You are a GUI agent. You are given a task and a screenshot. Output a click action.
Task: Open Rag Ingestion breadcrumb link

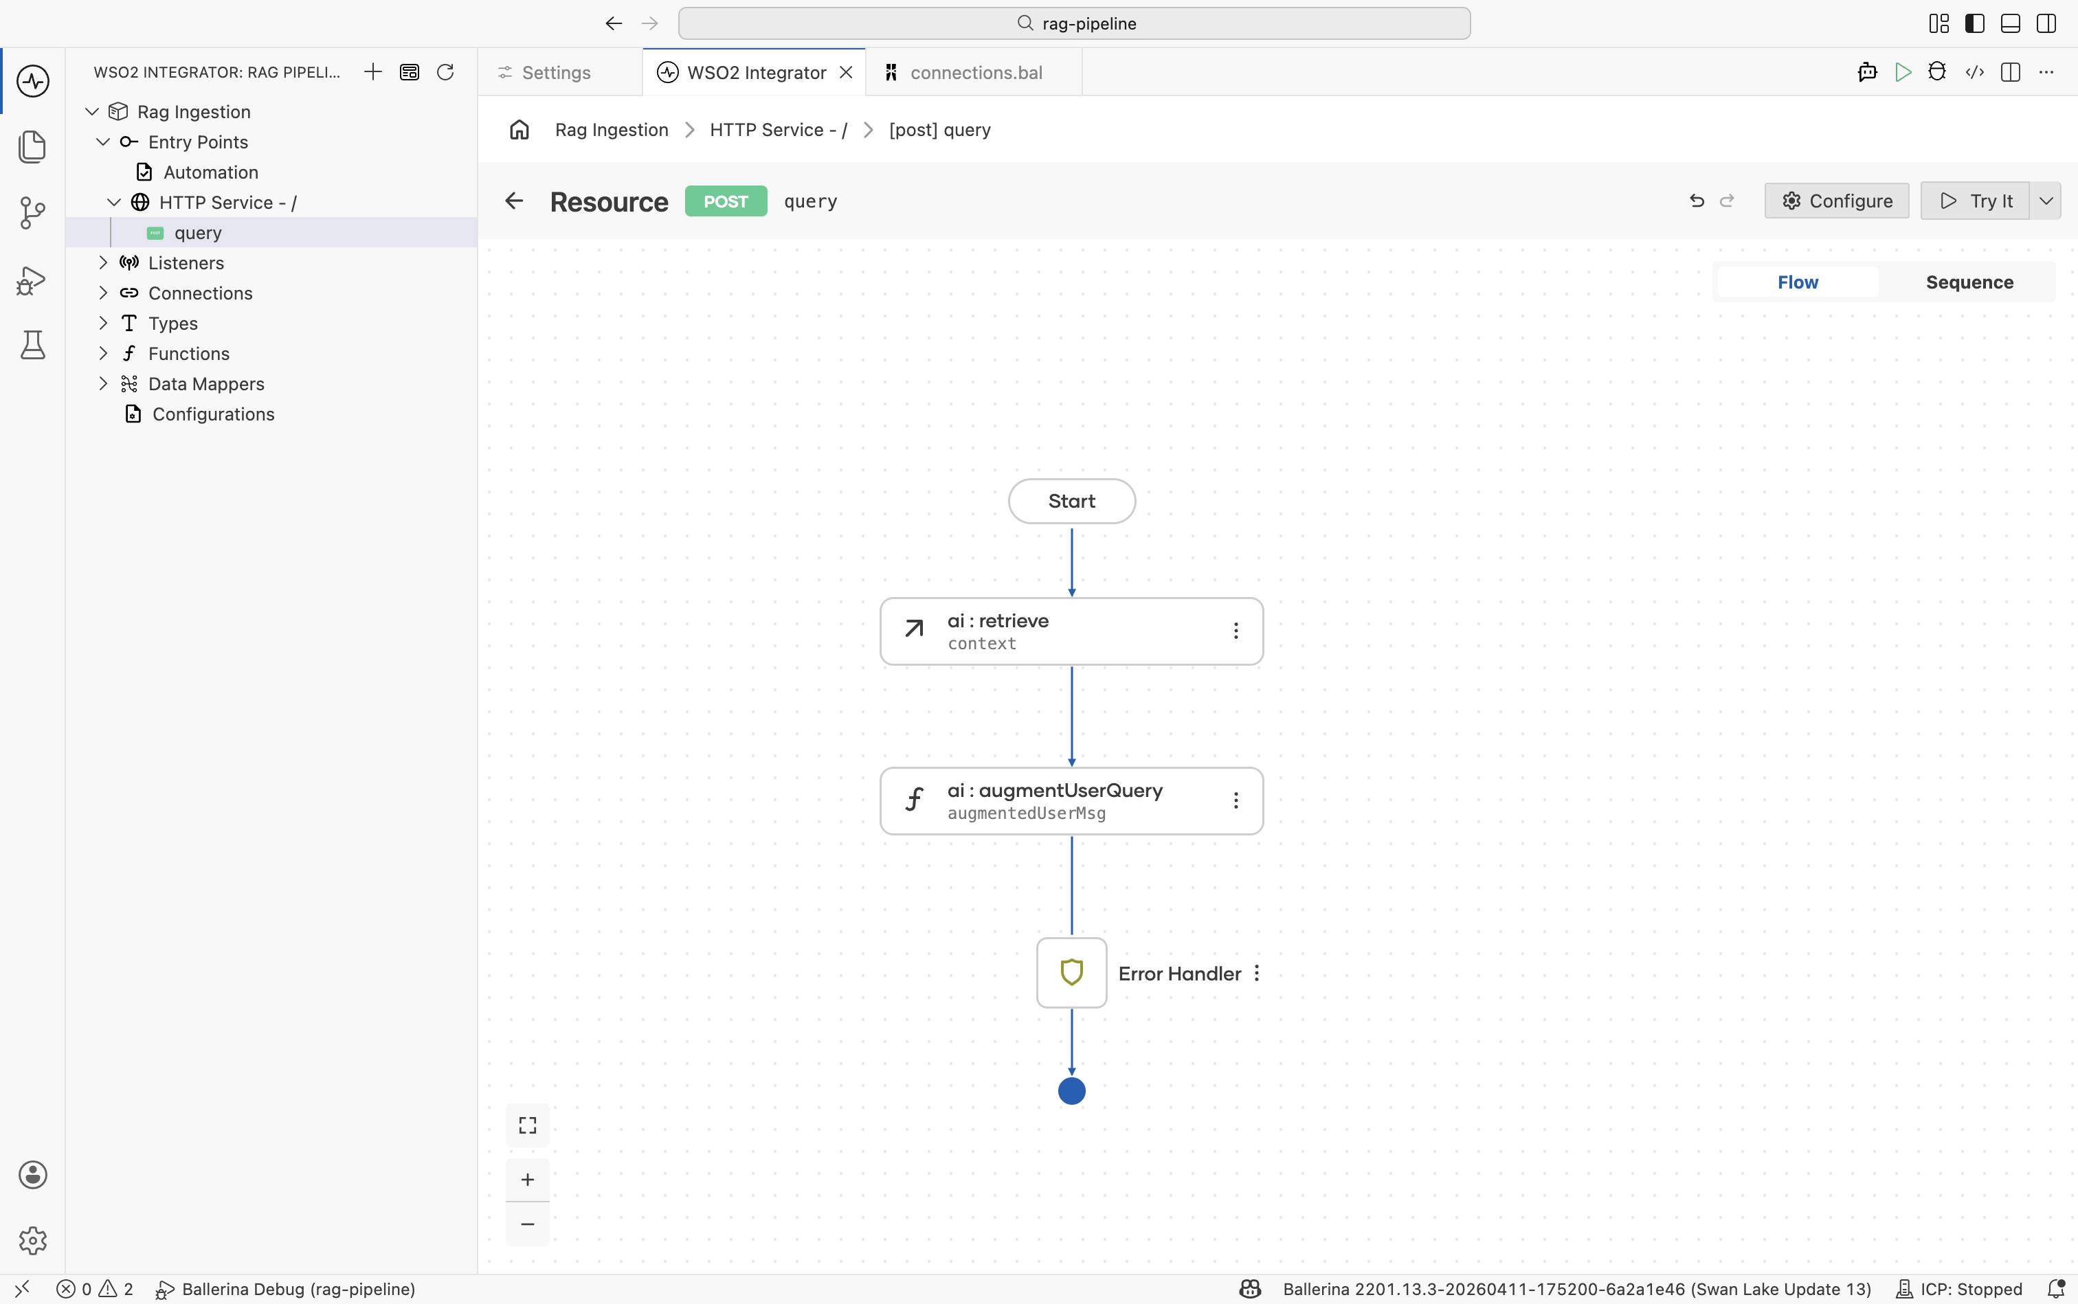click(612, 129)
